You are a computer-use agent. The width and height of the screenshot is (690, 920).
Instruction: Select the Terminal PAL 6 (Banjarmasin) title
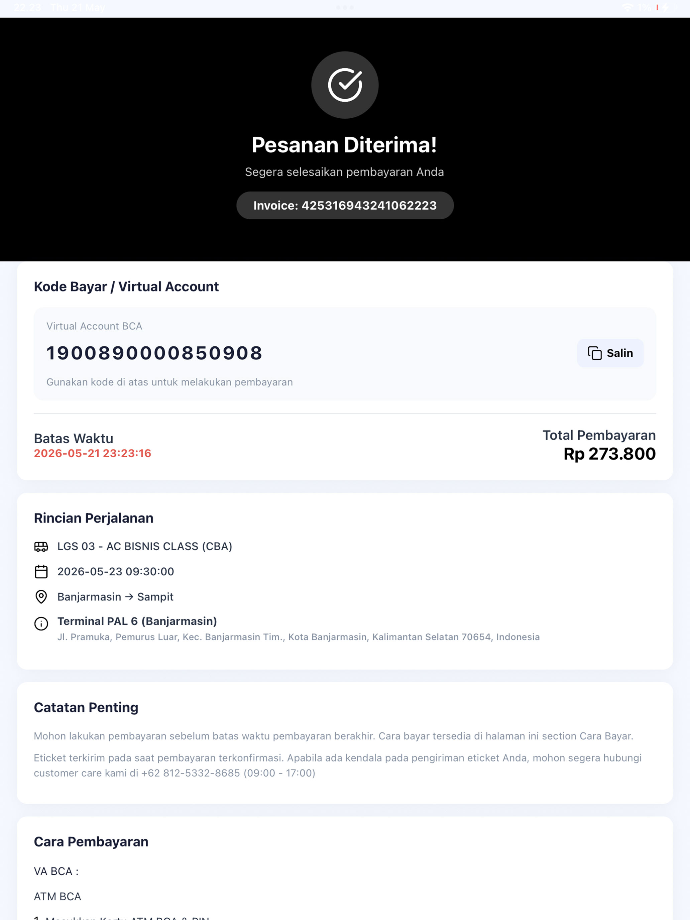[137, 621]
